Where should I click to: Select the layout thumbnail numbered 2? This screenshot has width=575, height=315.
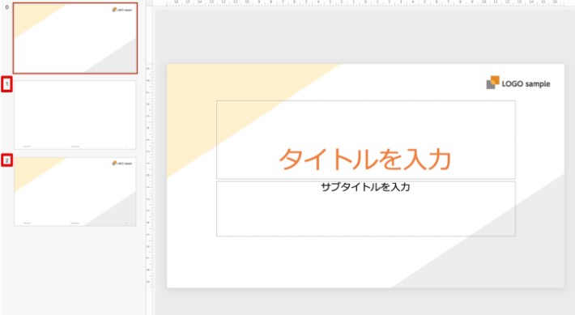point(75,191)
